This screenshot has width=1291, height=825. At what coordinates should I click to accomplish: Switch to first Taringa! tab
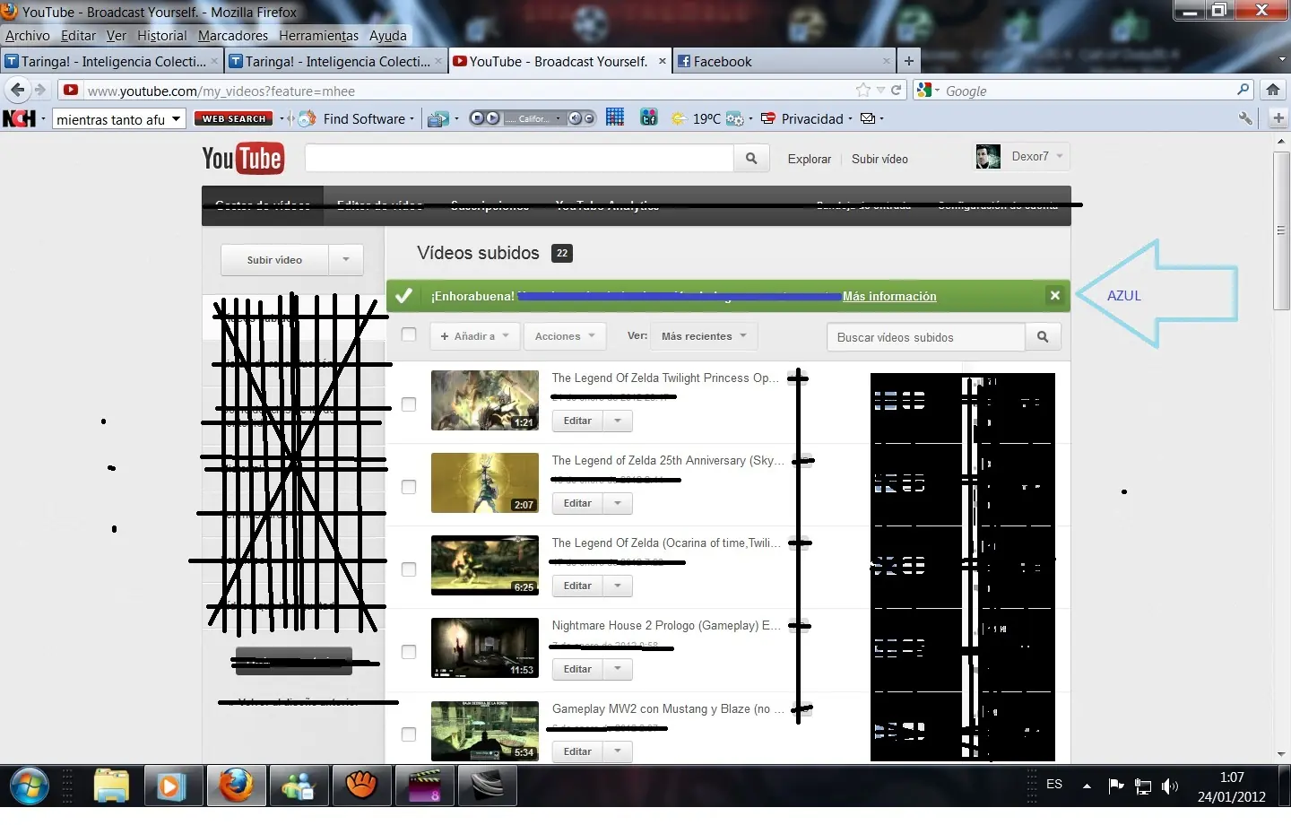coord(111,61)
